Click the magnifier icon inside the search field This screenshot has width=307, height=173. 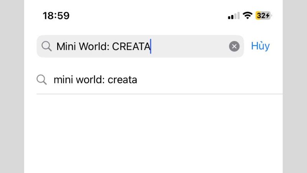(46, 47)
